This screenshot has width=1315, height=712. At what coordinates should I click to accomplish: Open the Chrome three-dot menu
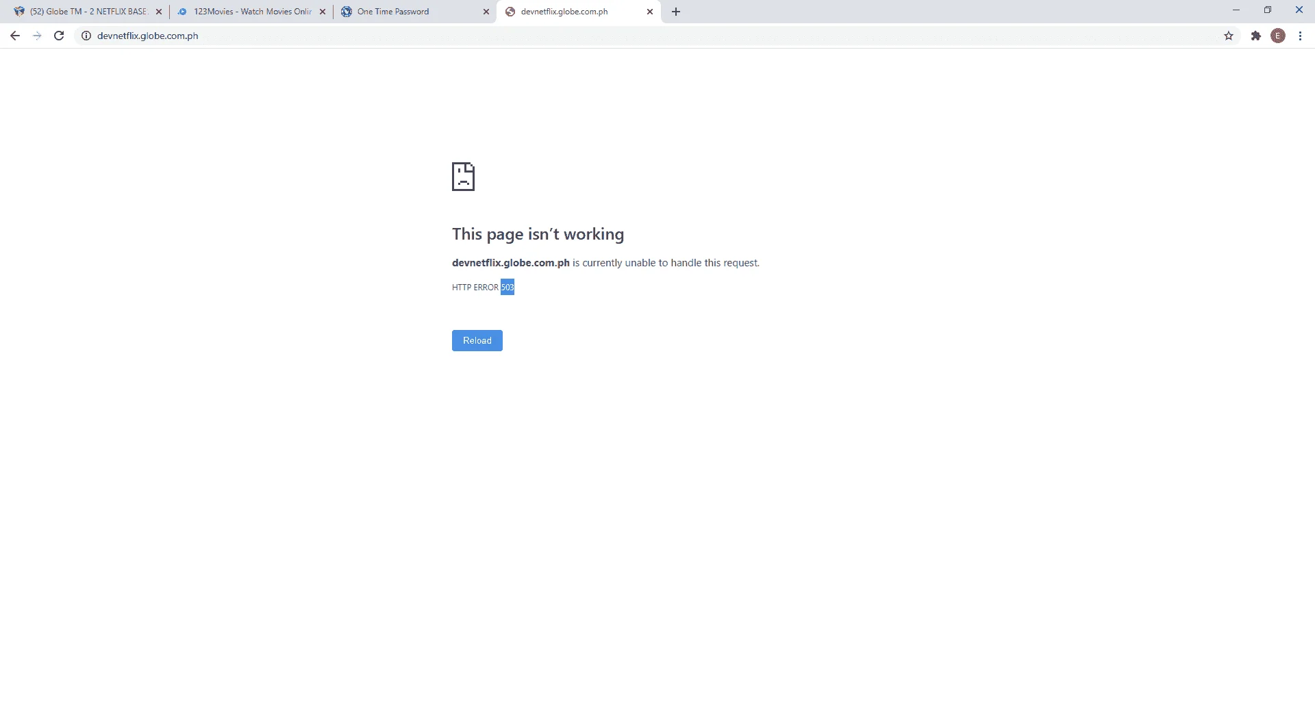pos(1300,36)
